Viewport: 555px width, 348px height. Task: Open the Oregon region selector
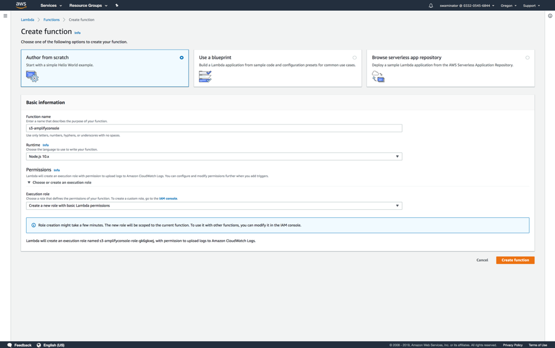[508, 6]
